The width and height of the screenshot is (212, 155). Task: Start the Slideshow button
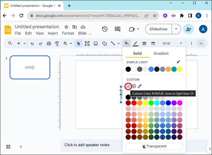coord(158,29)
